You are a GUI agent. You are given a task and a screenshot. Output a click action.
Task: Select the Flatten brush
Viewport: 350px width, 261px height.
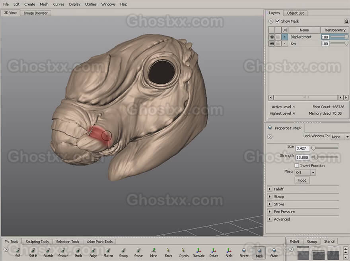pyautogui.click(x=108, y=253)
